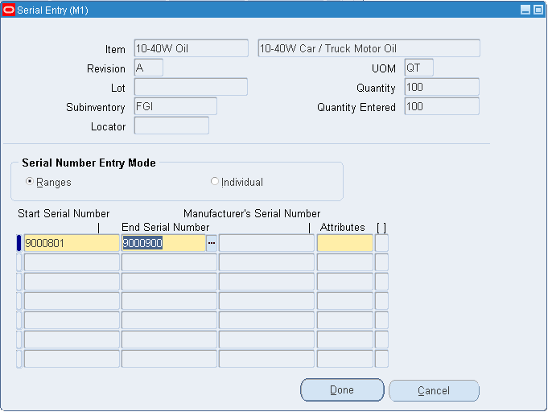The width and height of the screenshot is (548, 412).
Task: Click Start Serial Number 9000801 field
Action: pos(72,243)
